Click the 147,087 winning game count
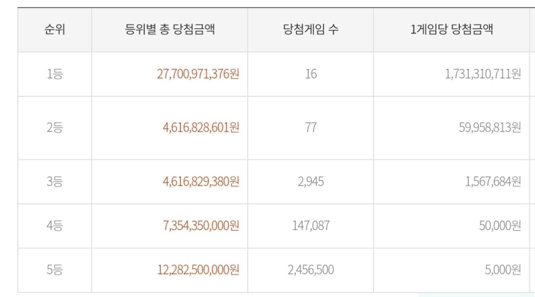Viewport: 535px width, 297px height. click(311, 226)
